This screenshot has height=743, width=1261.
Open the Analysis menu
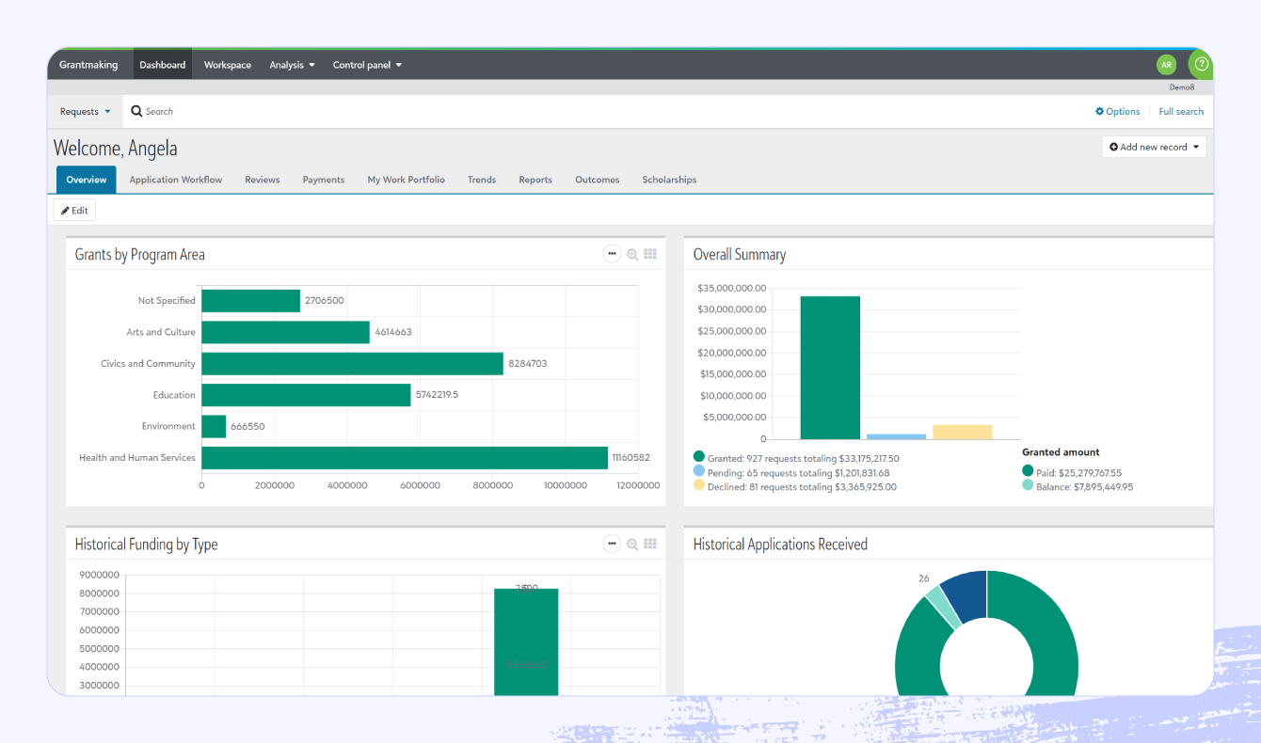click(291, 64)
